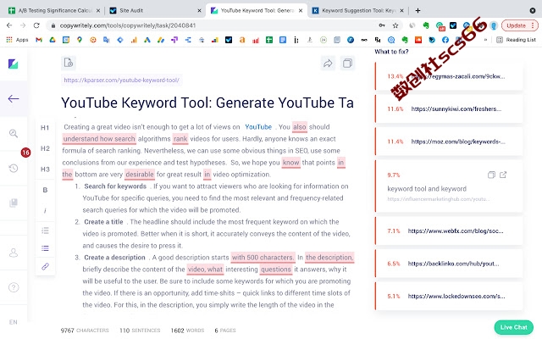The height and width of the screenshot is (339, 542).
Task: Open the backlinko.com 6.5% match
Action: [449, 264]
